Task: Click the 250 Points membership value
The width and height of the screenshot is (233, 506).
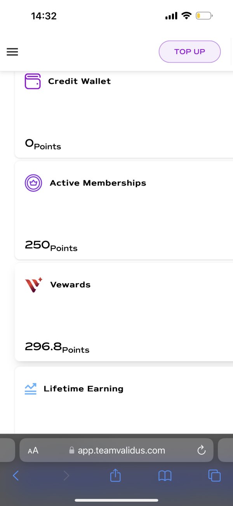Action: (51, 245)
